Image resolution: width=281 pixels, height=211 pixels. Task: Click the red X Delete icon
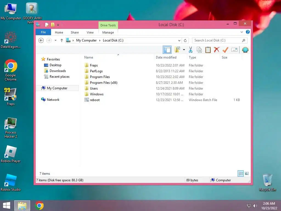217,50
